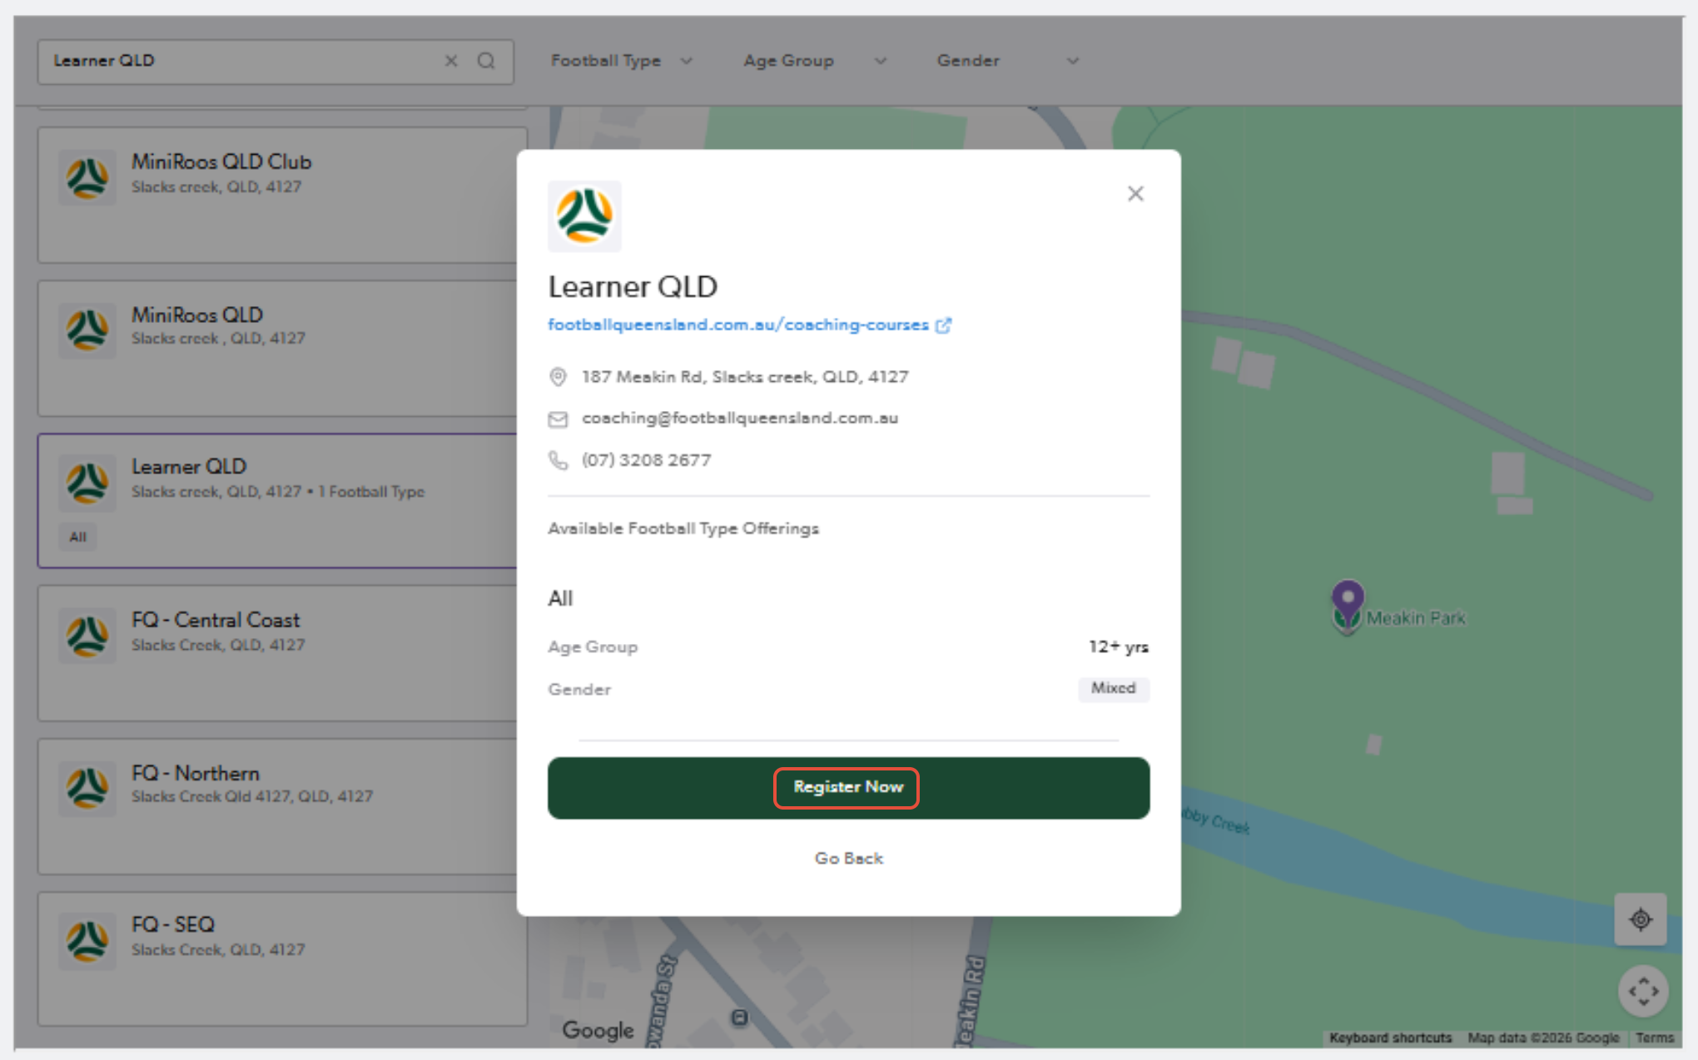Open the map Keyboard shortcuts
Viewport: 1698px width, 1060px height.
click(1390, 1038)
